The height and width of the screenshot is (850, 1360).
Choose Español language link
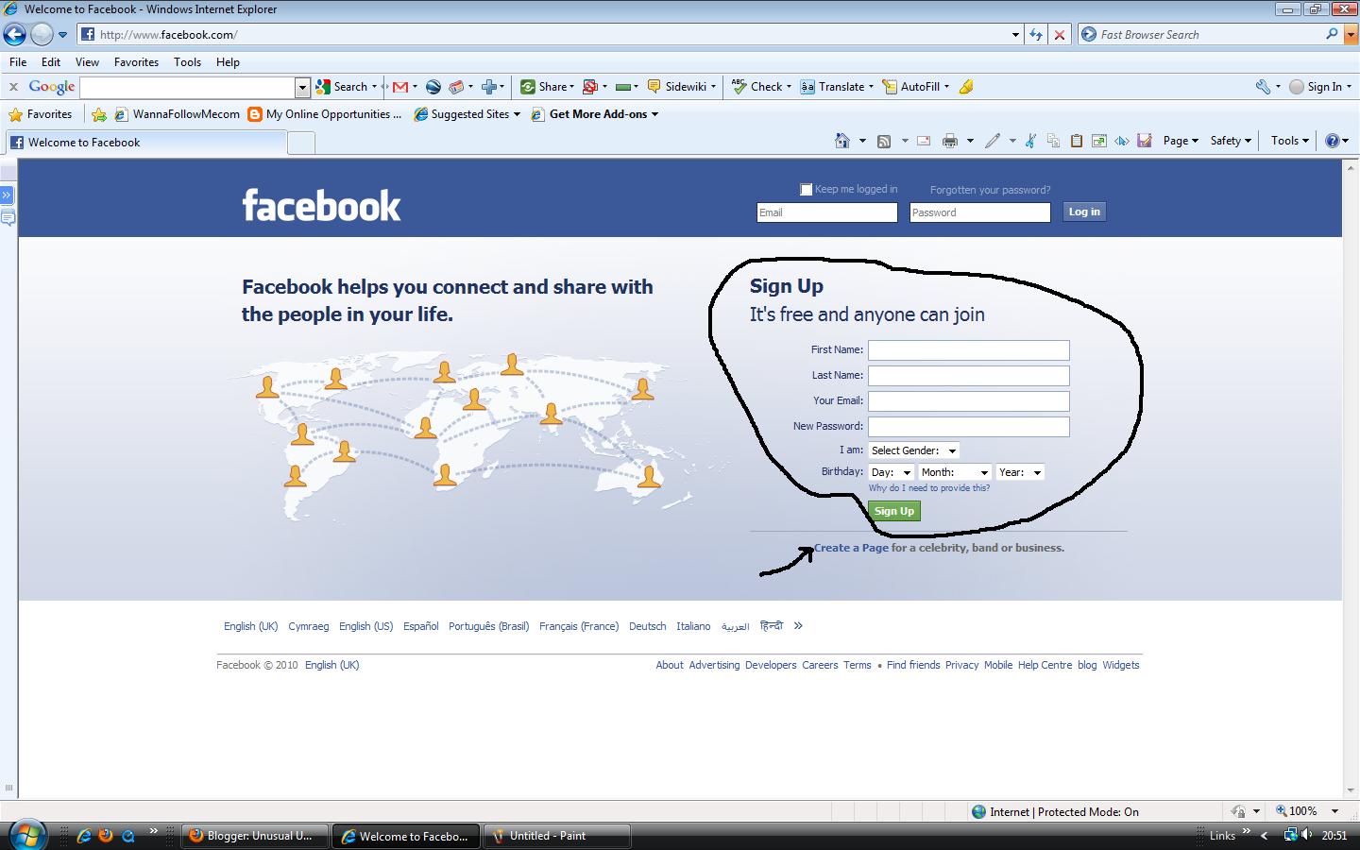[420, 626]
